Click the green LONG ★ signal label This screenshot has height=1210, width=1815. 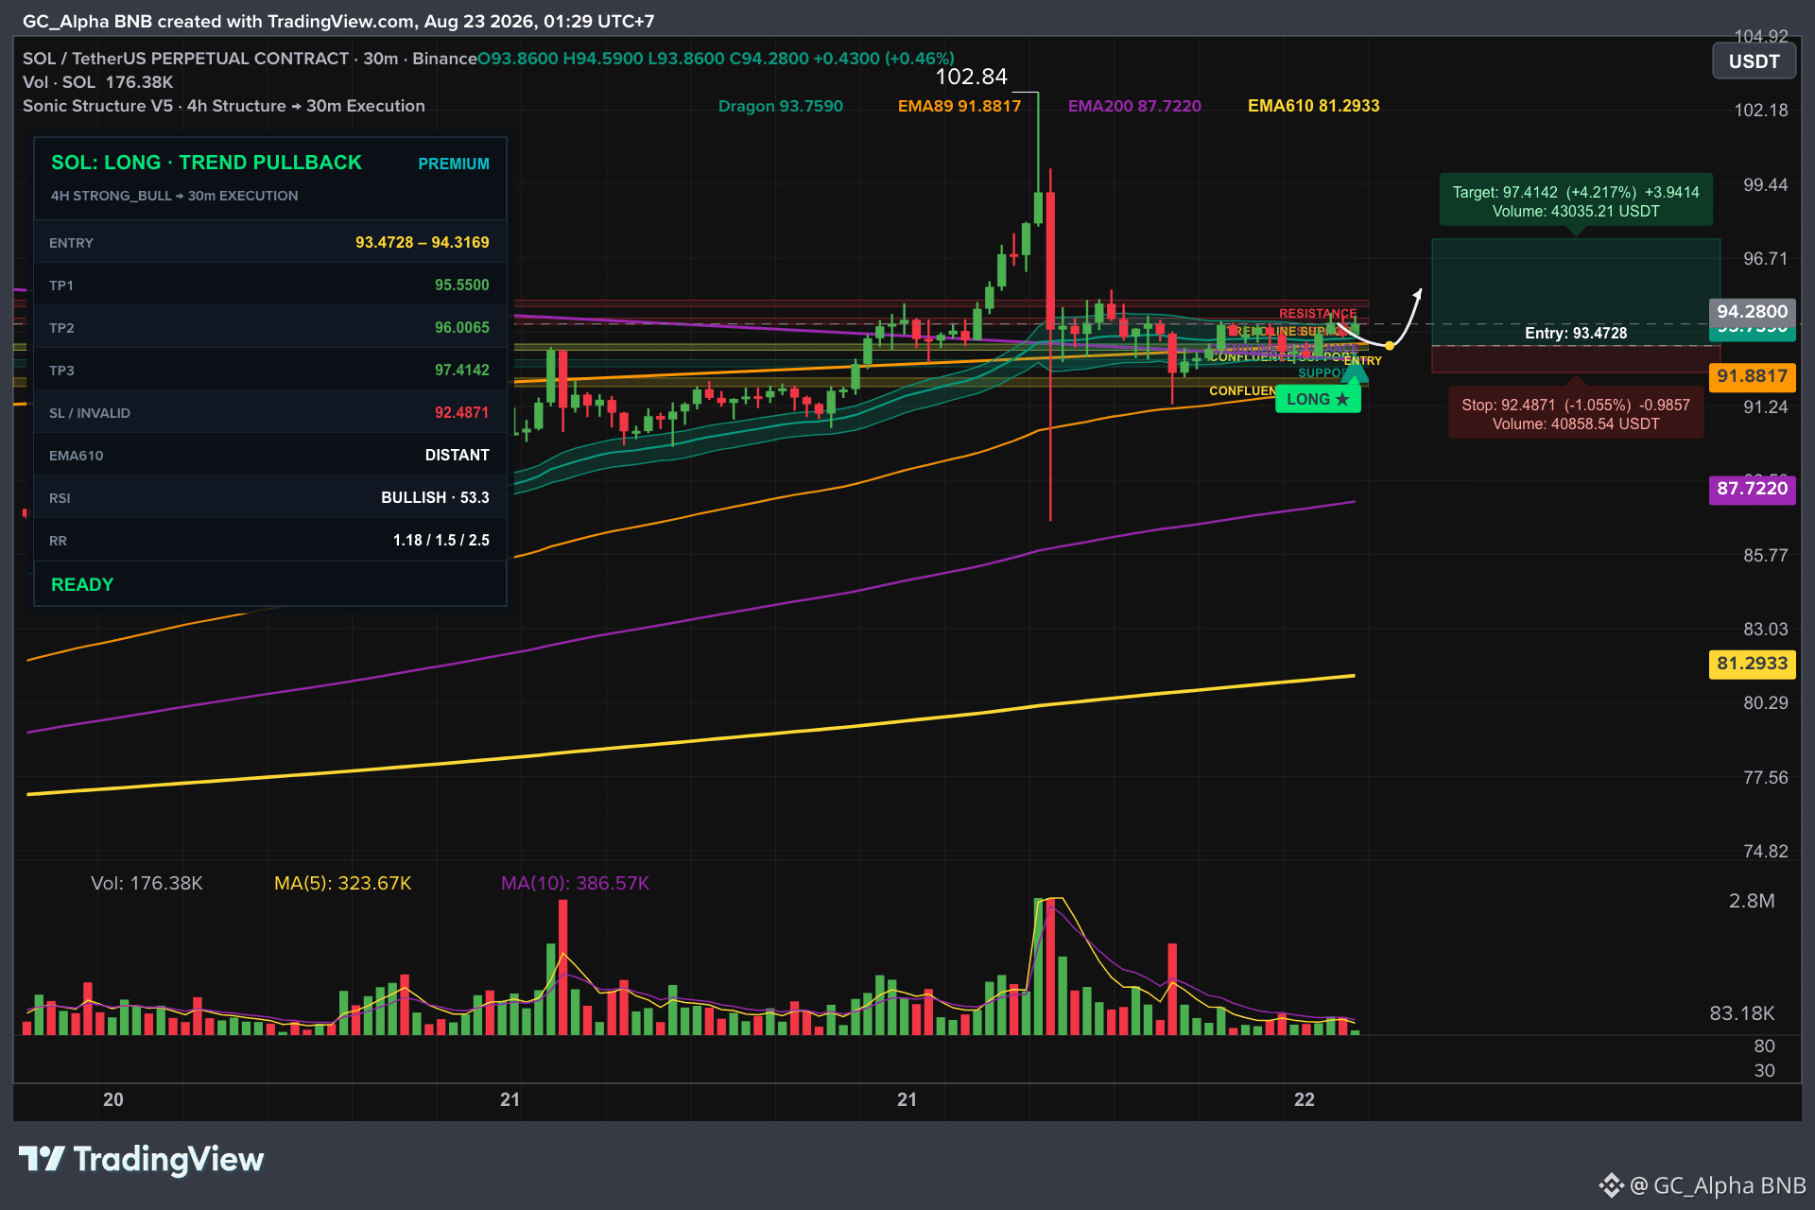pyautogui.click(x=1318, y=399)
